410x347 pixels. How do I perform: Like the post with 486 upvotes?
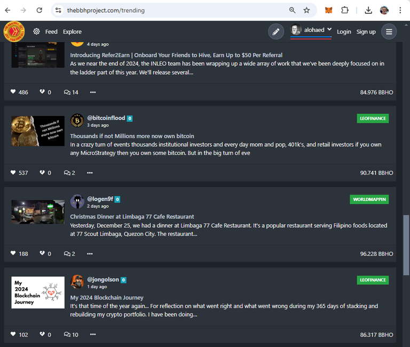click(x=13, y=91)
